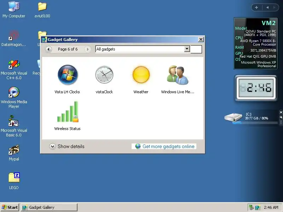Click the Weather gadget label text
The height and width of the screenshot is (212, 283).
tap(141, 92)
